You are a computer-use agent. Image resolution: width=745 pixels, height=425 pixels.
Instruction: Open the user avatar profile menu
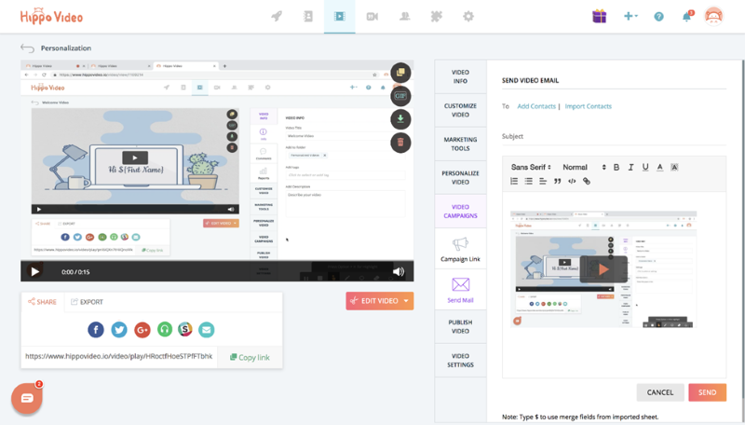(713, 16)
